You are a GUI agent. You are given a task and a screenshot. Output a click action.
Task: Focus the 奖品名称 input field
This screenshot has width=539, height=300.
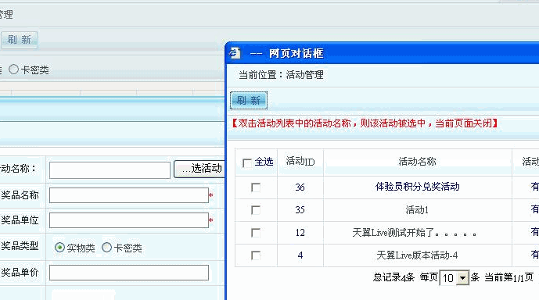click(x=129, y=195)
